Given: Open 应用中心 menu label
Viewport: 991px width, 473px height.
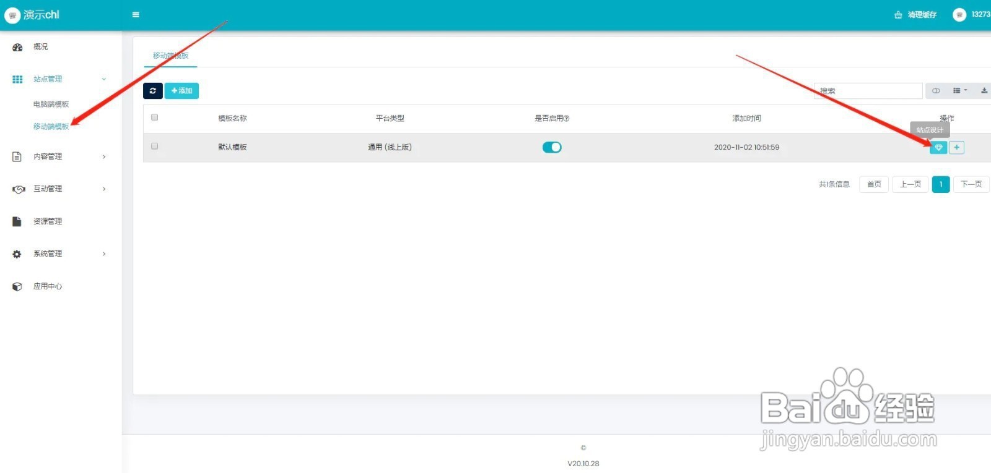Looking at the screenshot, I should tap(48, 286).
